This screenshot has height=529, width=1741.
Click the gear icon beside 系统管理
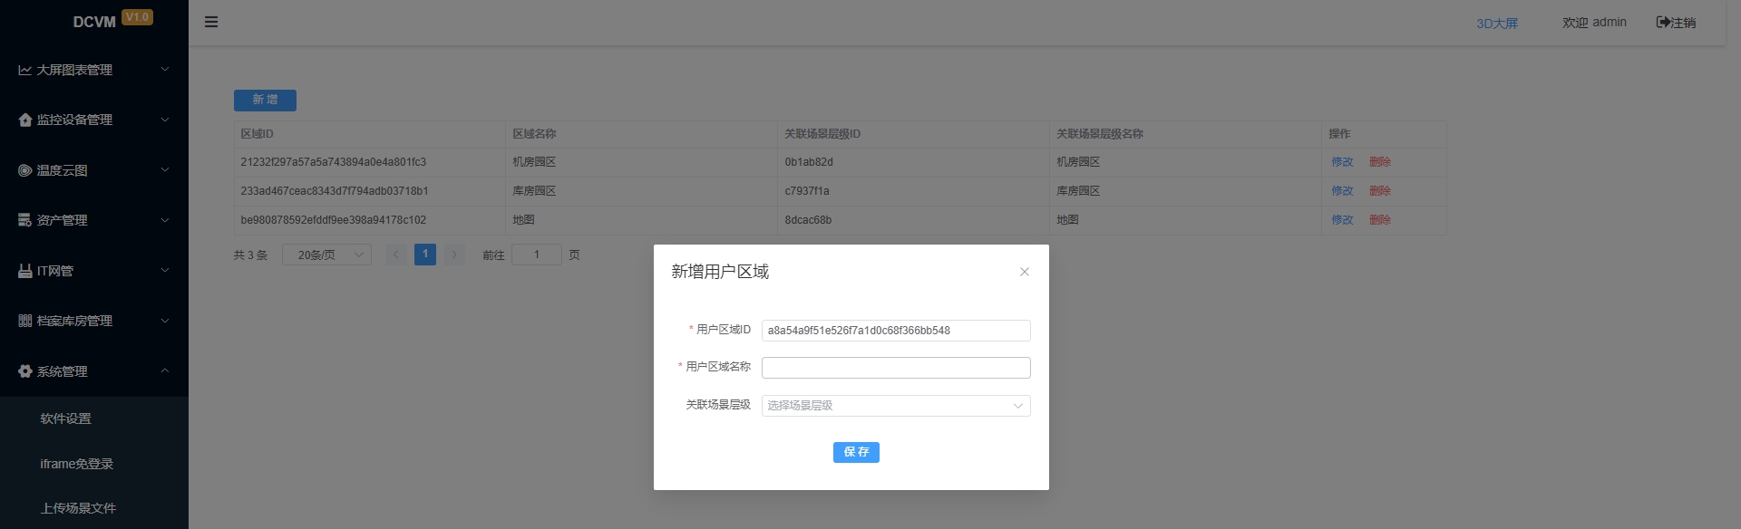pos(24,371)
